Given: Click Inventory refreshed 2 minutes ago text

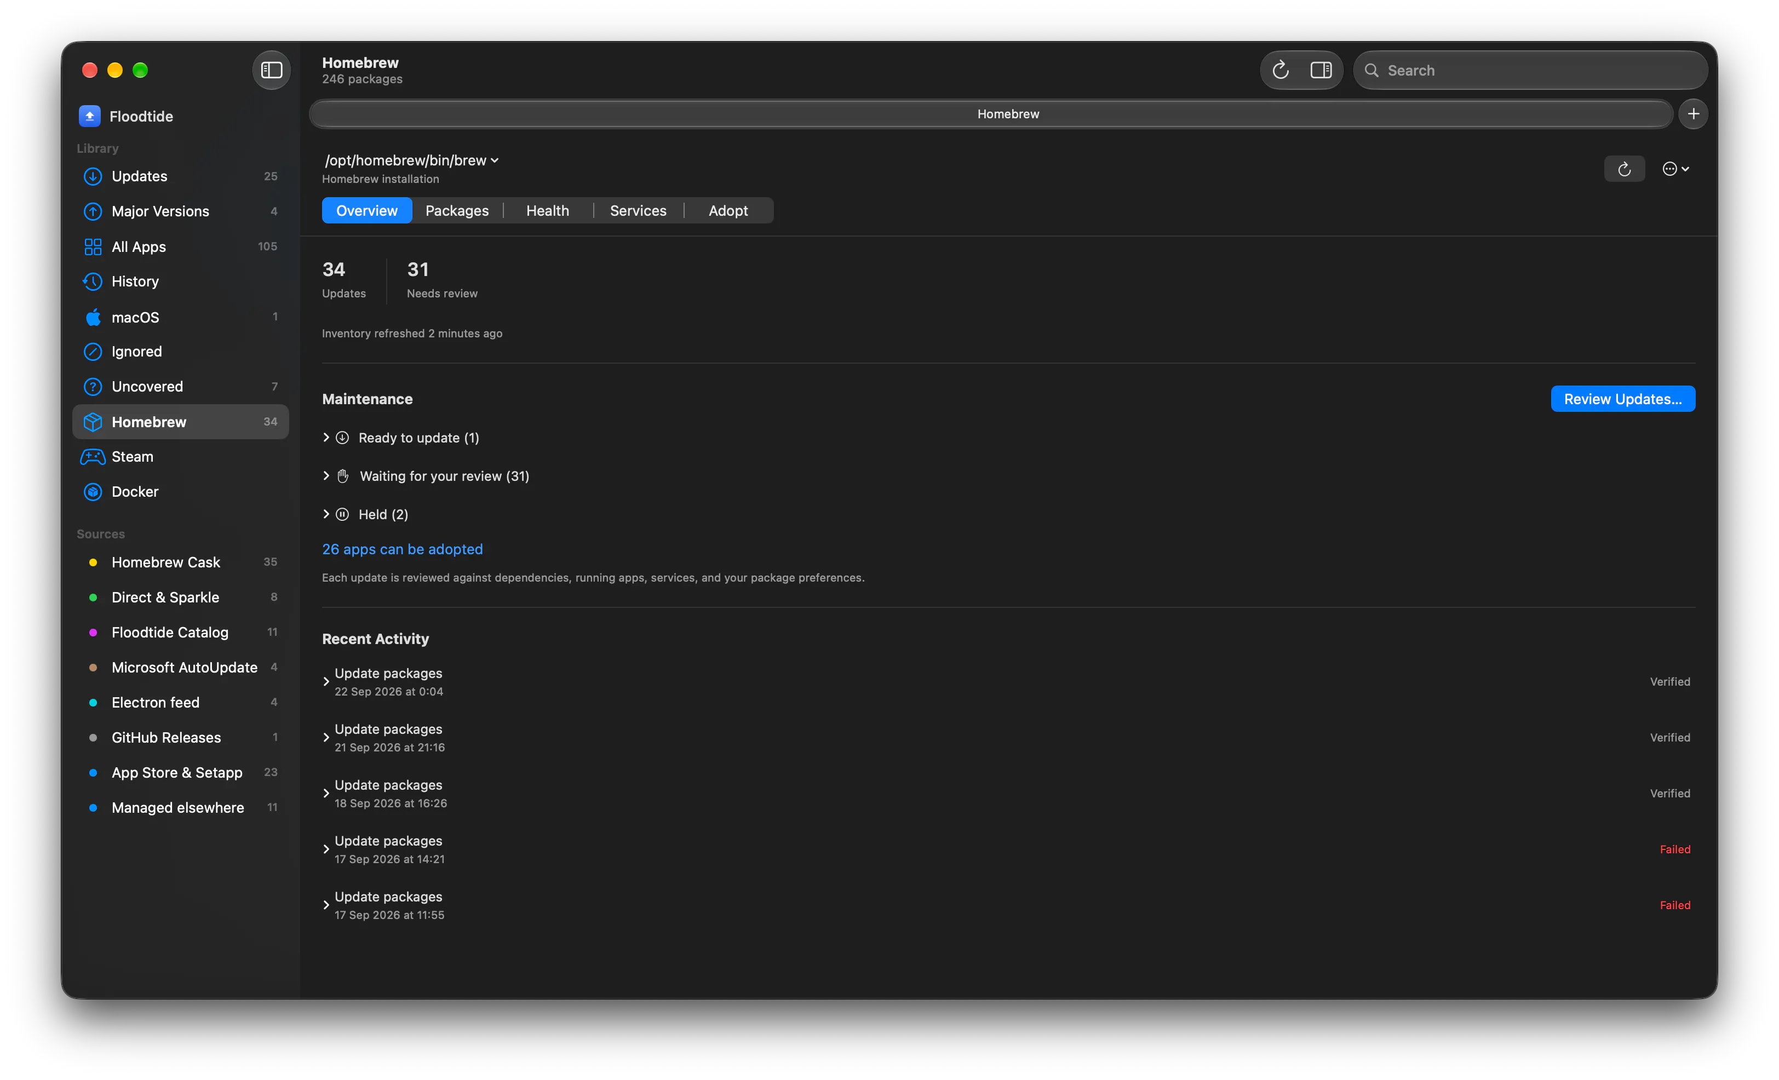Looking at the screenshot, I should pyautogui.click(x=411, y=334).
